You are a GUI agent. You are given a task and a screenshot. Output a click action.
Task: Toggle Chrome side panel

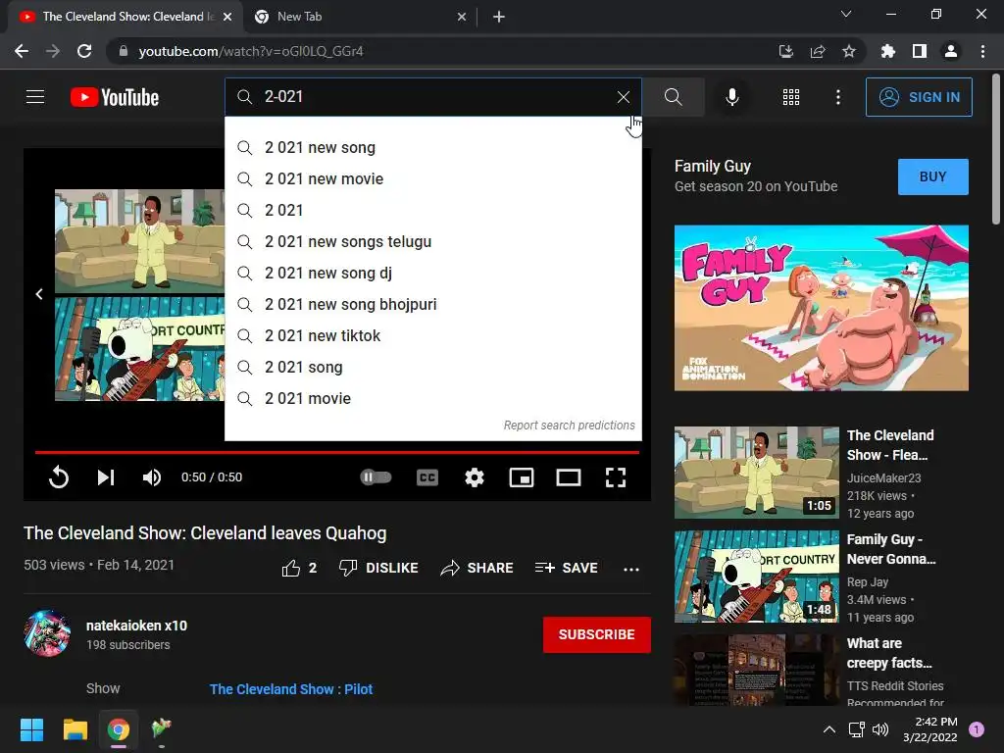tap(920, 51)
